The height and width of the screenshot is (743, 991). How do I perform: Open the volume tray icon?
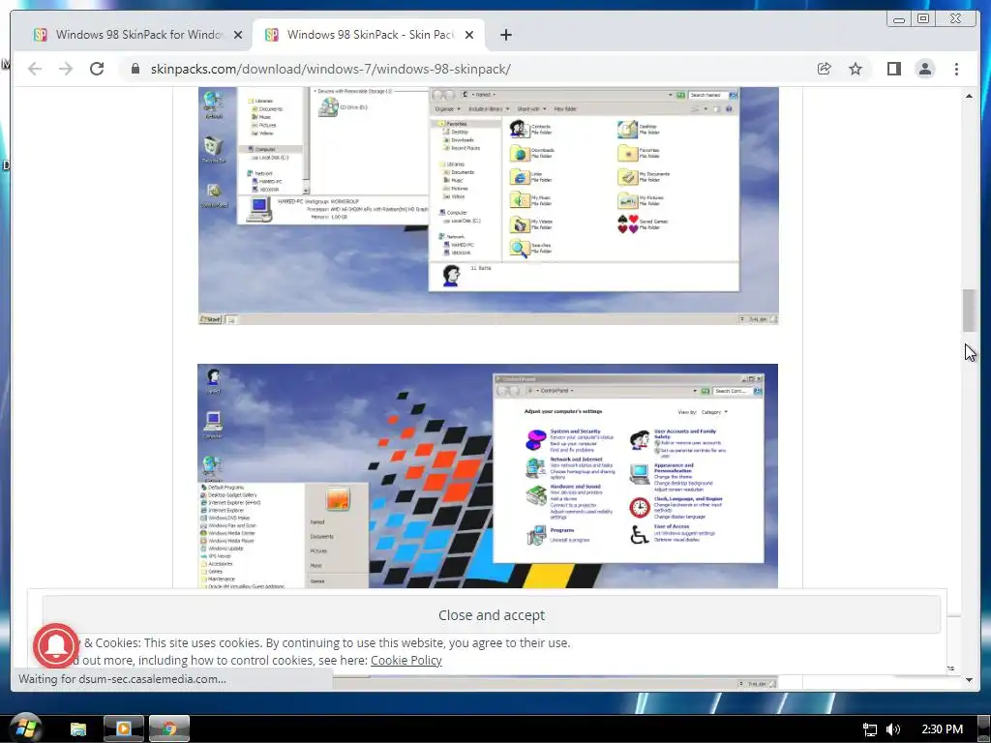(893, 729)
